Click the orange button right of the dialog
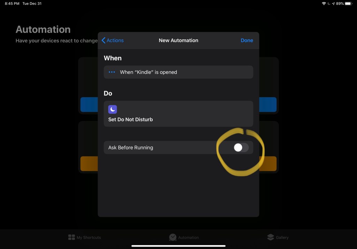Screen dimensions: 357x249 click(268, 164)
